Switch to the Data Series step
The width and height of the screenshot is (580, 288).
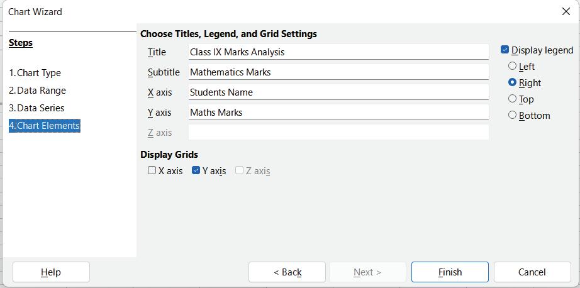point(36,108)
